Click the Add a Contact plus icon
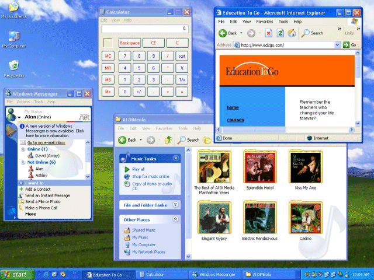 click(21, 189)
